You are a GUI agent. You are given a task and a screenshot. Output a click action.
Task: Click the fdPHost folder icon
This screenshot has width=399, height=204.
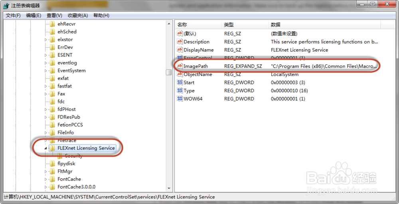[52, 109]
